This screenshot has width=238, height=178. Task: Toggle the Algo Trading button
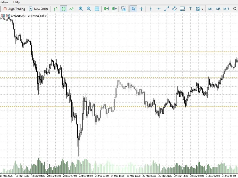coord(14,9)
